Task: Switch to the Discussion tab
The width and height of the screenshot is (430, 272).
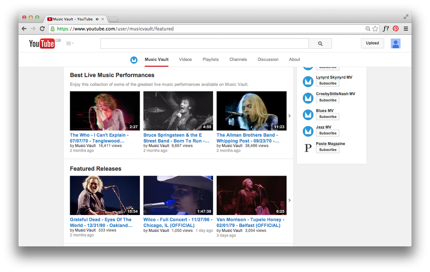Action: tap(268, 59)
